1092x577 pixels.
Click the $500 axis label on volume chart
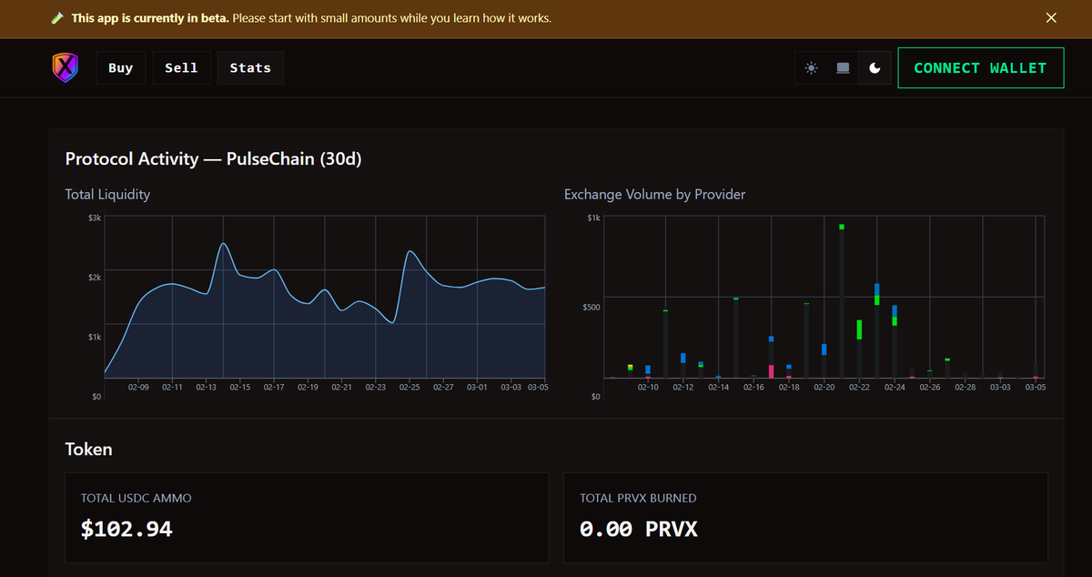(x=591, y=307)
